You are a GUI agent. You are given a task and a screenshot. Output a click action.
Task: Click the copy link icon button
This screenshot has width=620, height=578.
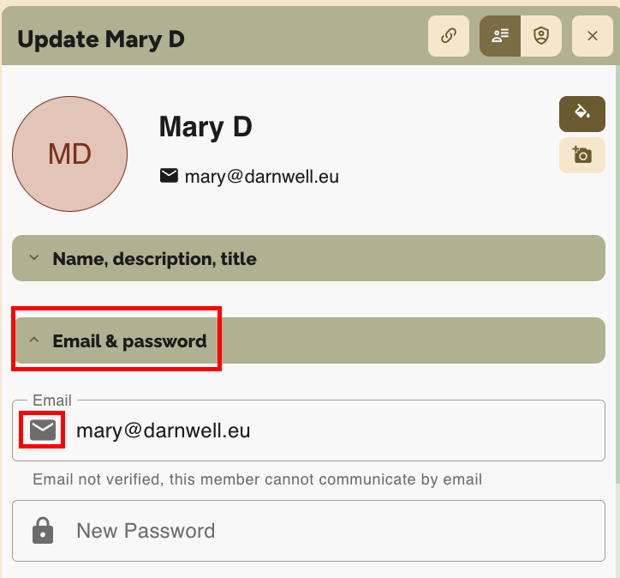pyautogui.click(x=449, y=36)
